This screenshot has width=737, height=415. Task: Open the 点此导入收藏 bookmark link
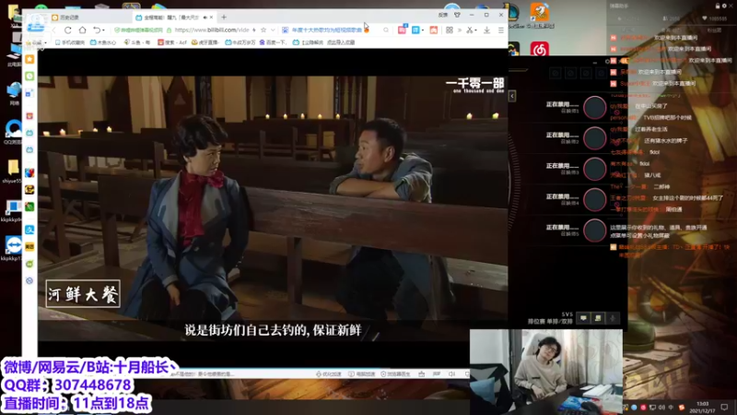(341, 42)
